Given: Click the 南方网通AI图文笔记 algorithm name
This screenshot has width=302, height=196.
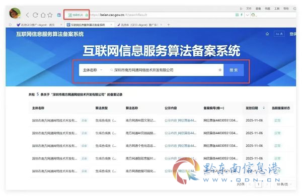Looking at the screenshot, I should pos(140,121).
